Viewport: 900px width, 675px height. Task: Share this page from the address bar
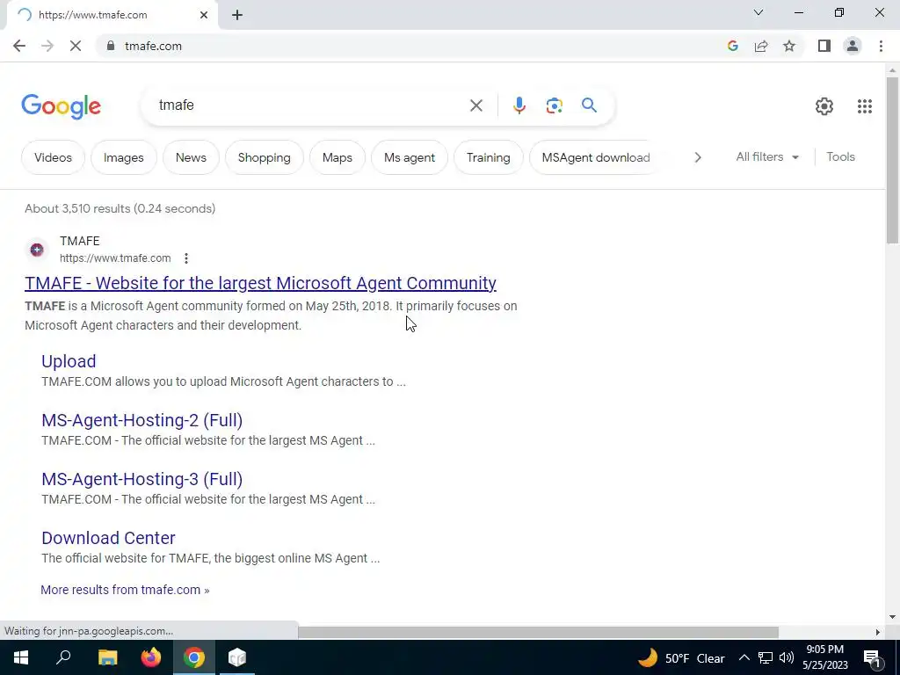pyautogui.click(x=761, y=46)
